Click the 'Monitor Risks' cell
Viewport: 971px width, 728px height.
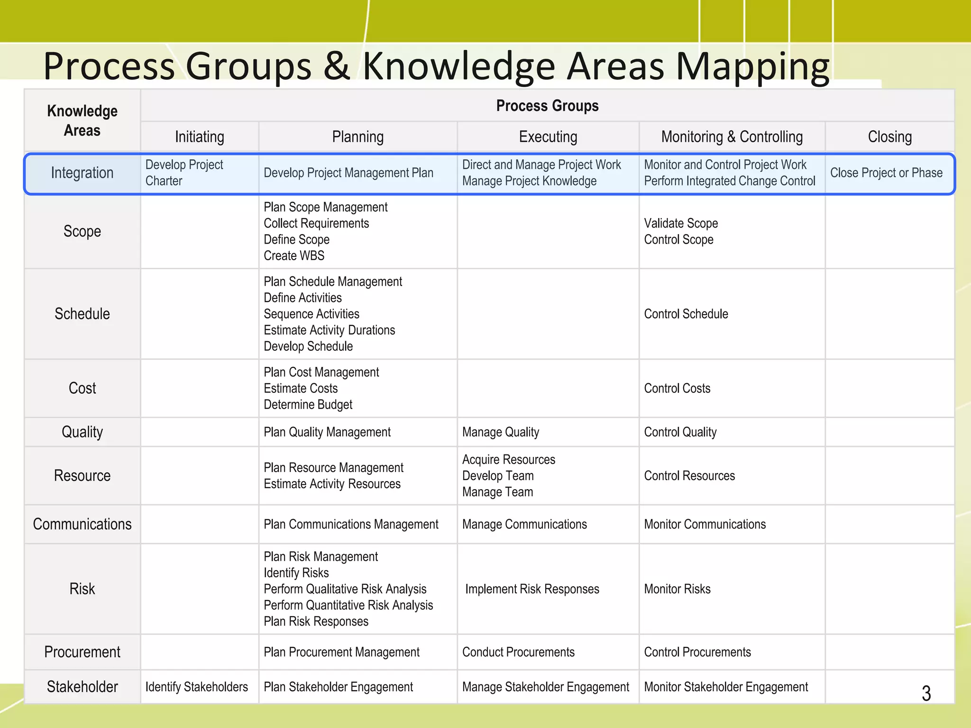[732, 589]
